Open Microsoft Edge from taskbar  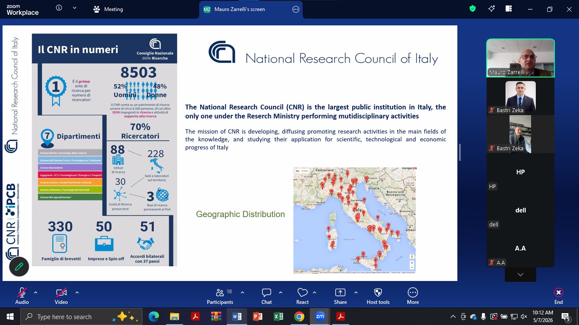pos(153,317)
